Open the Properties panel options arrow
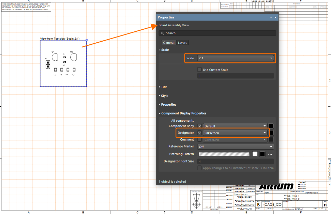The width and height of the screenshot is (331, 214). (x=271, y=17)
